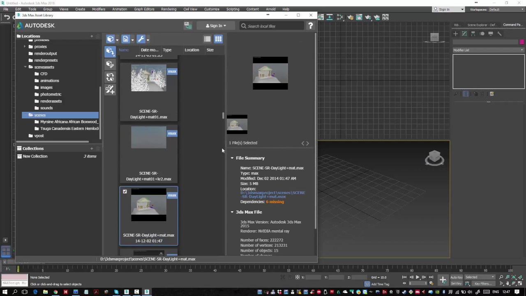The height and width of the screenshot is (296, 526).
Task: Select SCENE-SR-DayLight+mat01.max thumbnail
Action: (149, 78)
